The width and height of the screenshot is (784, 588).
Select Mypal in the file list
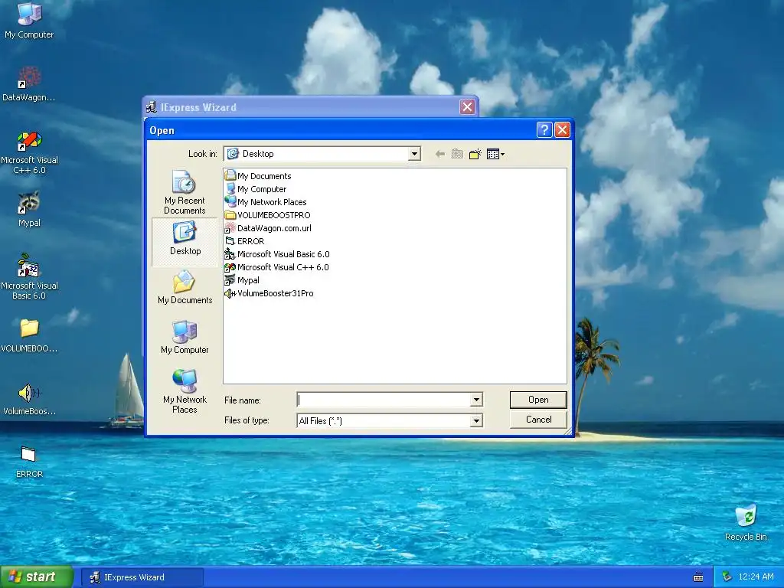[242, 280]
